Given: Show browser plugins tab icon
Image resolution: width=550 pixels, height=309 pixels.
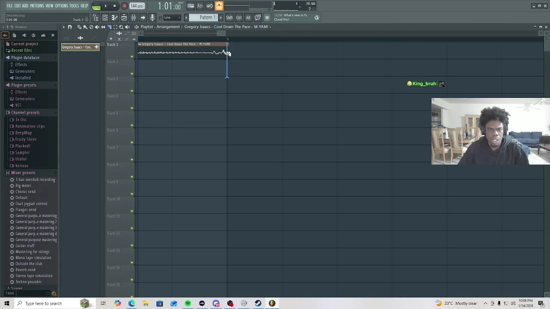Looking at the screenshot, I should coord(24,35).
